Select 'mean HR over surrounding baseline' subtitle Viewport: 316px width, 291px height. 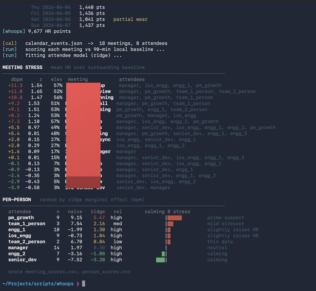point(98,67)
